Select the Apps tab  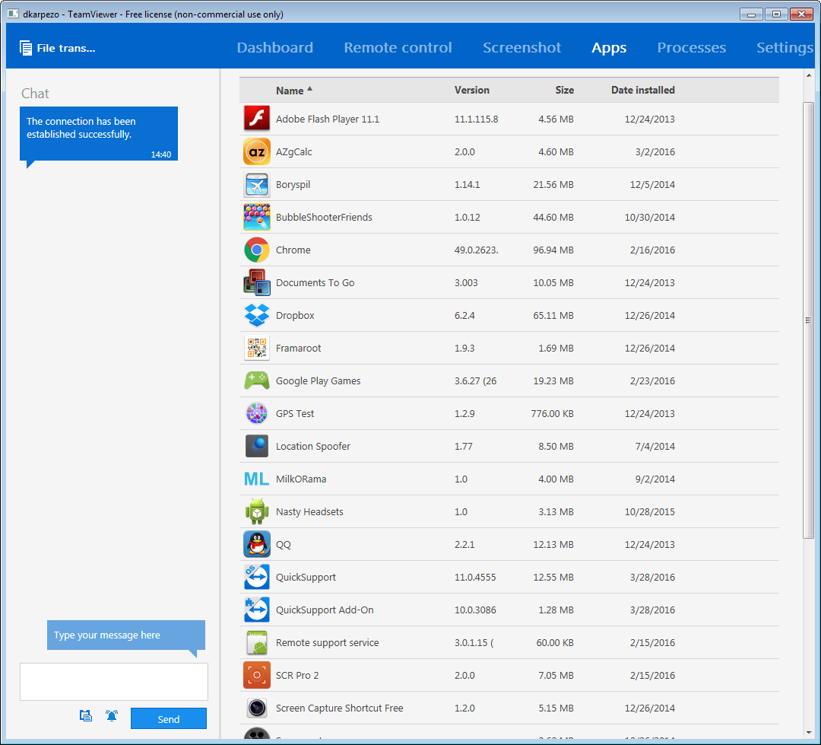609,48
